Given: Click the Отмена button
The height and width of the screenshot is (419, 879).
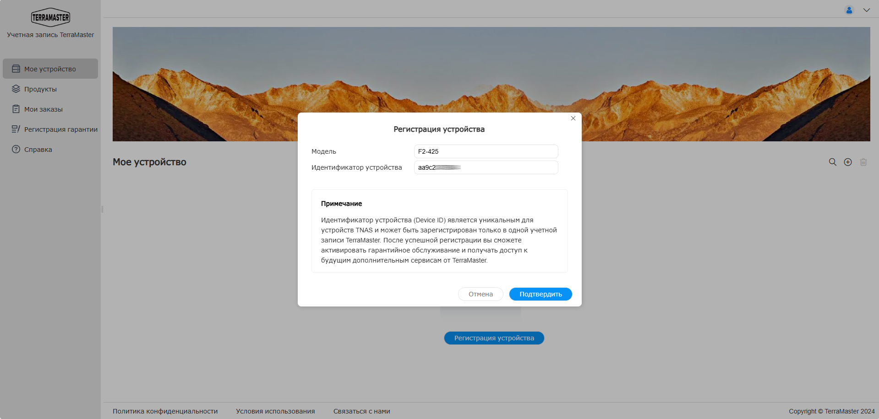Looking at the screenshot, I should tap(480, 294).
